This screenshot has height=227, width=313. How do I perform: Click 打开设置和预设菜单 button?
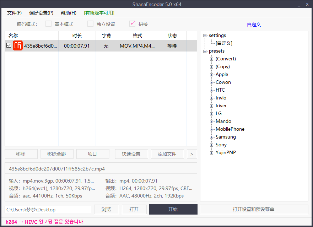click(x=254, y=210)
